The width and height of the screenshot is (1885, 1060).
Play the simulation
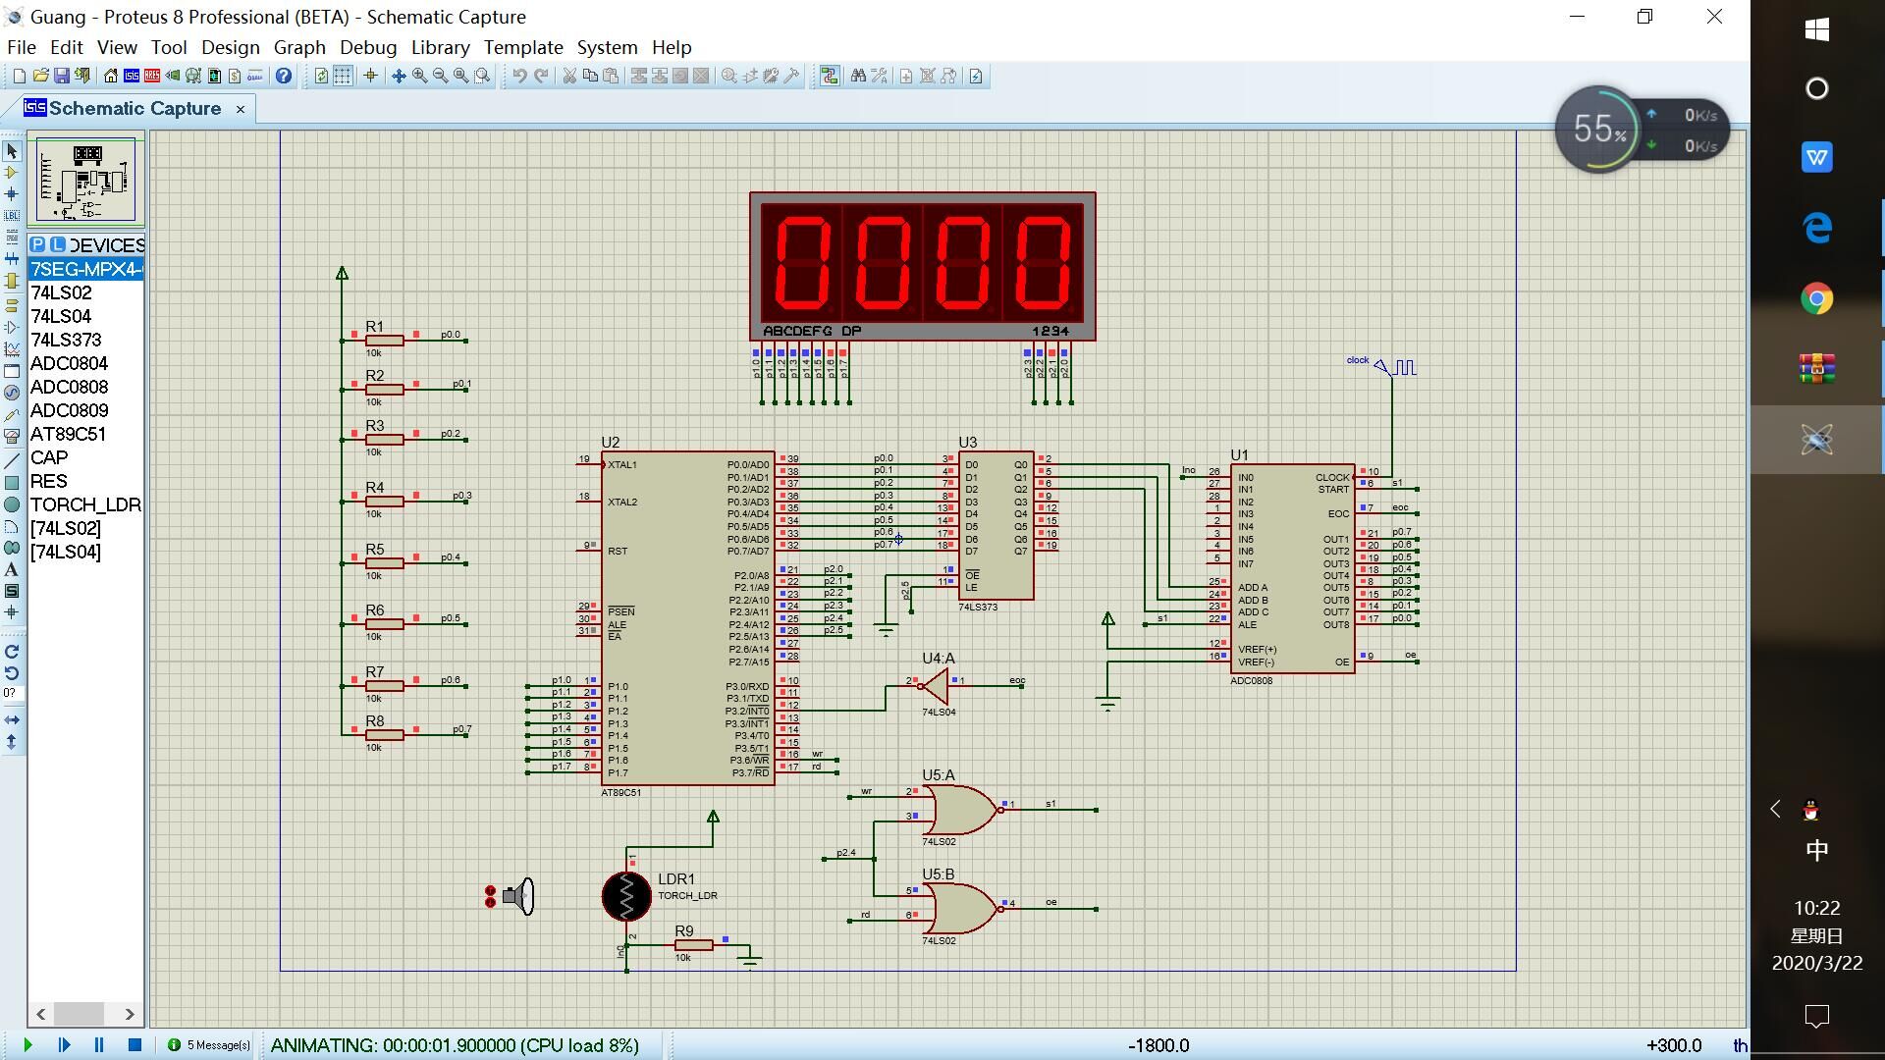coord(27,1045)
